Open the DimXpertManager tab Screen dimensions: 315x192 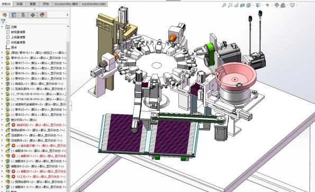[x=32, y=15]
